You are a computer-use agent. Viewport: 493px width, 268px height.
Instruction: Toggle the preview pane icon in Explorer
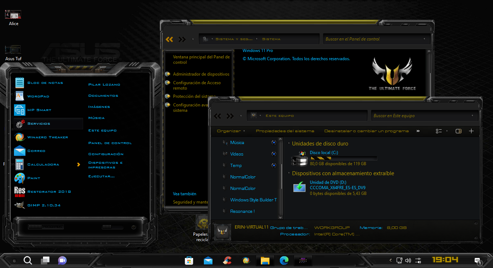(x=458, y=131)
